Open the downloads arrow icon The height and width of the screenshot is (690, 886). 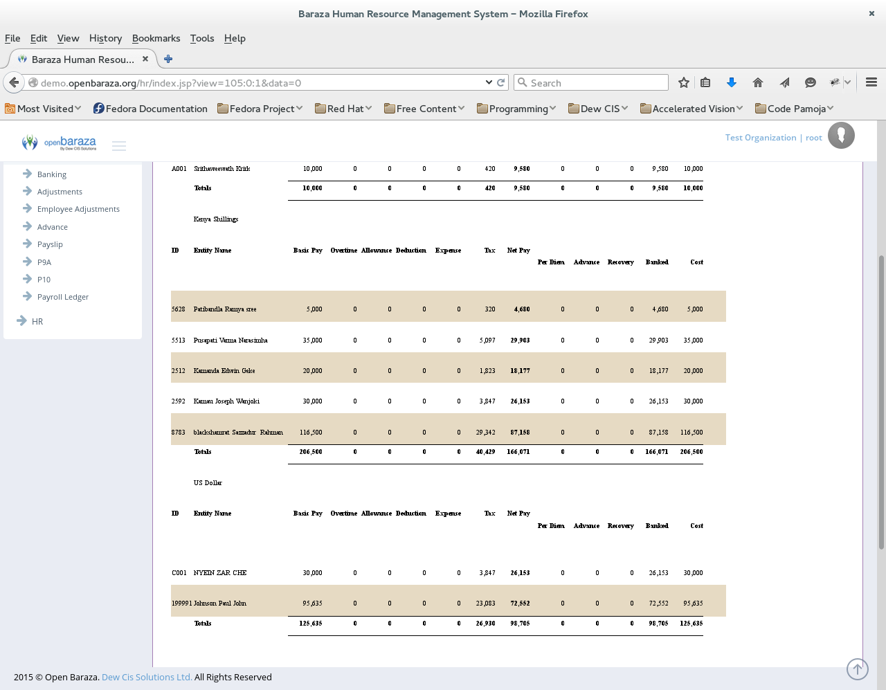point(732,82)
